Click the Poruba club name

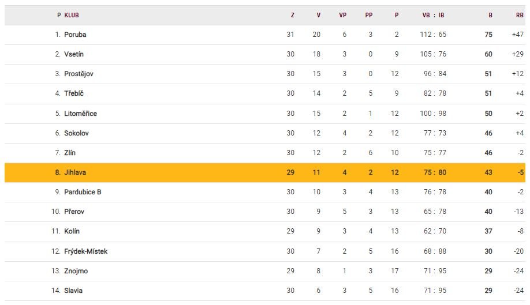tap(75, 35)
